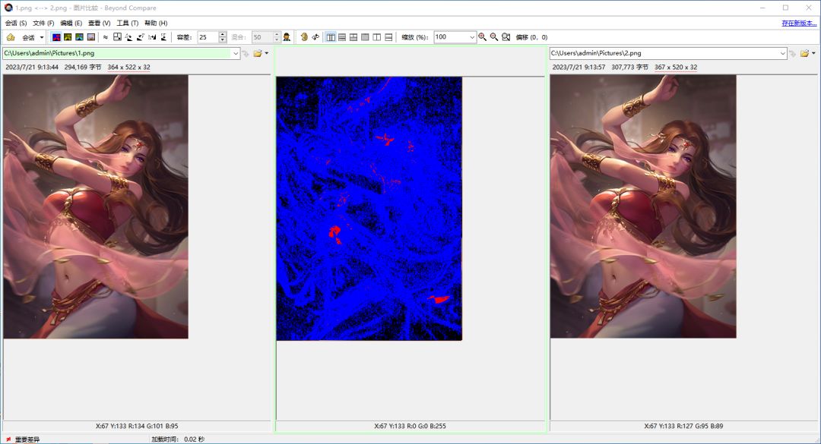
Task: Click the 会话 toolbar button
Action: tap(28, 37)
